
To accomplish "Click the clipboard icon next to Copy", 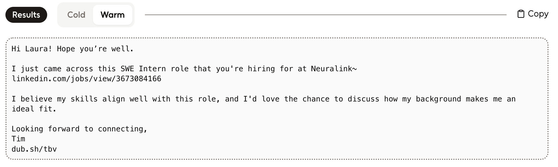I will click(521, 14).
